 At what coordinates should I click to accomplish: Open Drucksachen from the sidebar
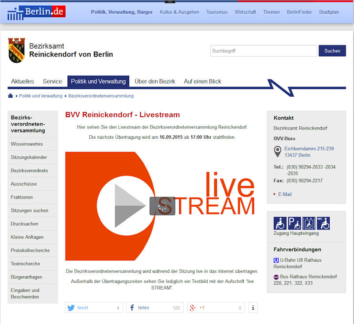(x=24, y=224)
